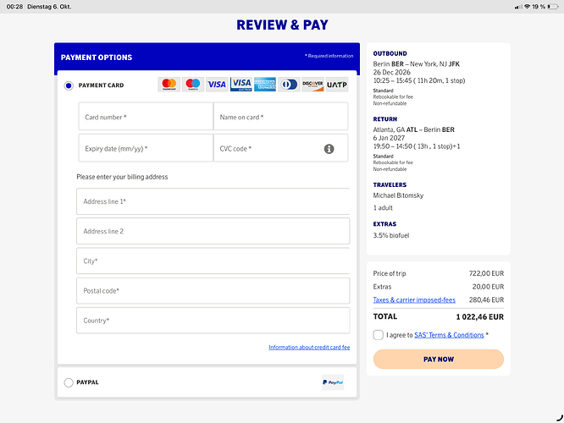This screenshot has width=564, height=423.
Task: Click the Mastercard logo icon
Action: (x=169, y=85)
